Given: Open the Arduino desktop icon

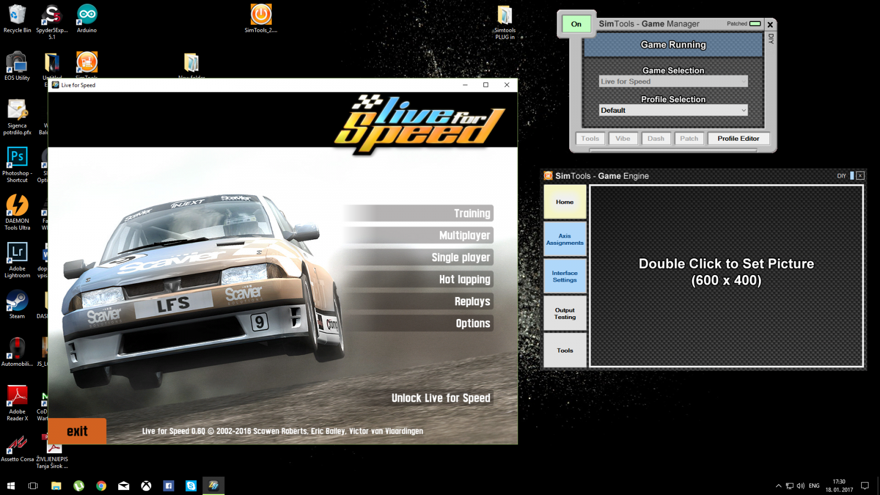Looking at the screenshot, I should click(87, 19).
